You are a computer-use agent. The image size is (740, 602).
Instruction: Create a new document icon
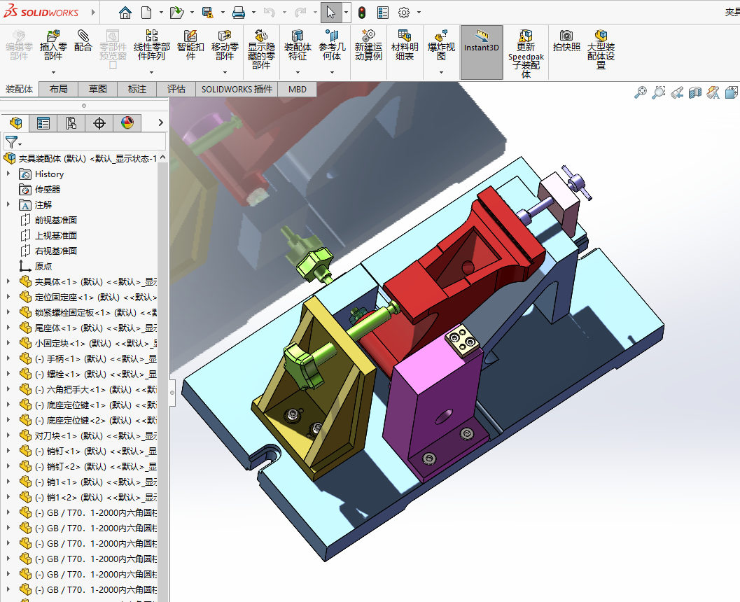[x=147, y=13]
